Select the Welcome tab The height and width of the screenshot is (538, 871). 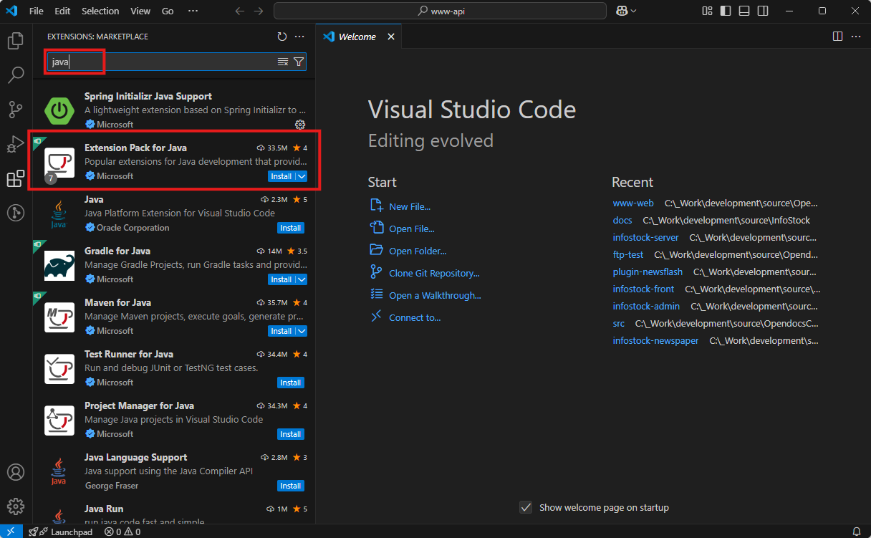point(358,37)
